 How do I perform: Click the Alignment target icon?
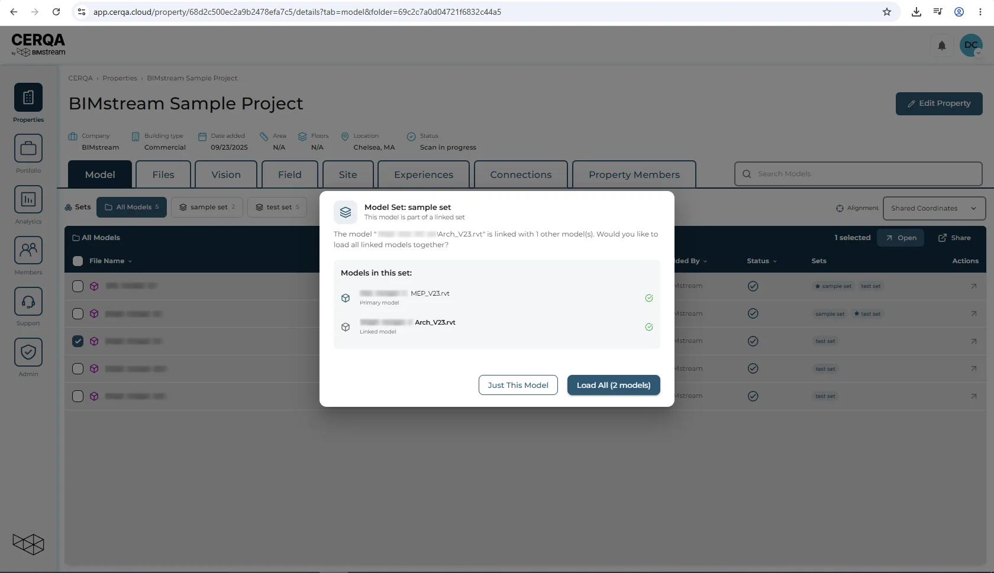pyautogui.click(x=840, y=208)
